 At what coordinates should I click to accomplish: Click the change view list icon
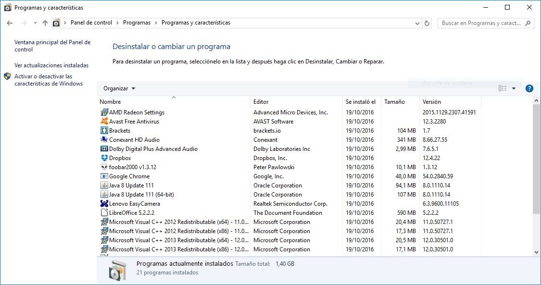click(503, 88)
